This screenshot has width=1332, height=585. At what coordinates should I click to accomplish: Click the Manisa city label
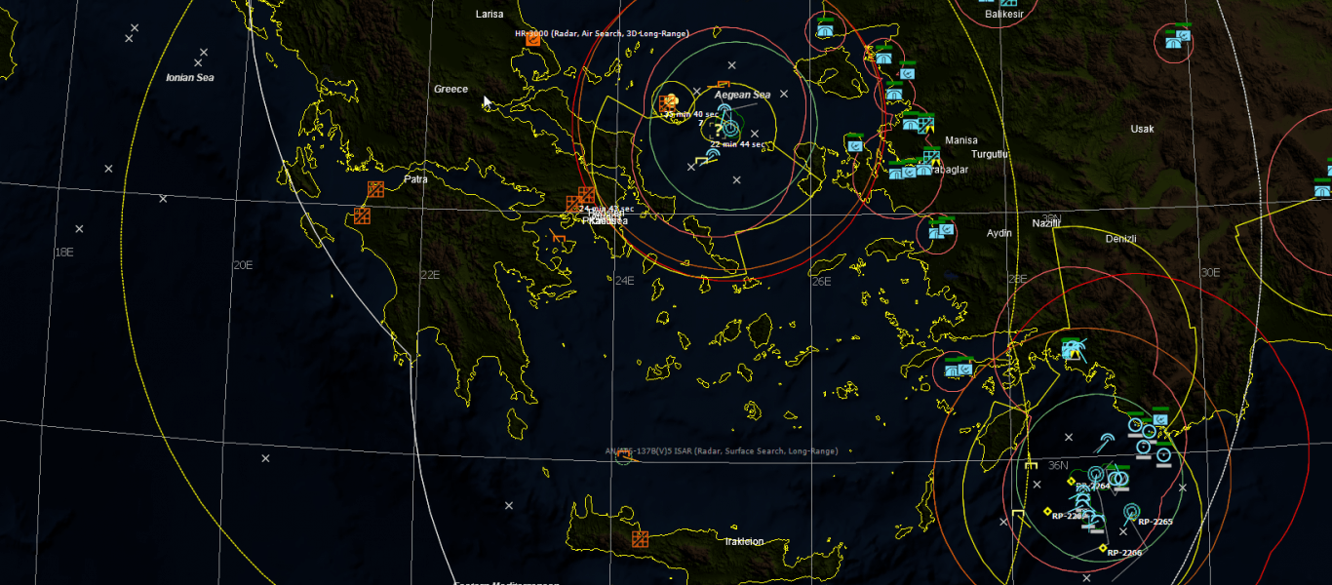tap(961, 140)
